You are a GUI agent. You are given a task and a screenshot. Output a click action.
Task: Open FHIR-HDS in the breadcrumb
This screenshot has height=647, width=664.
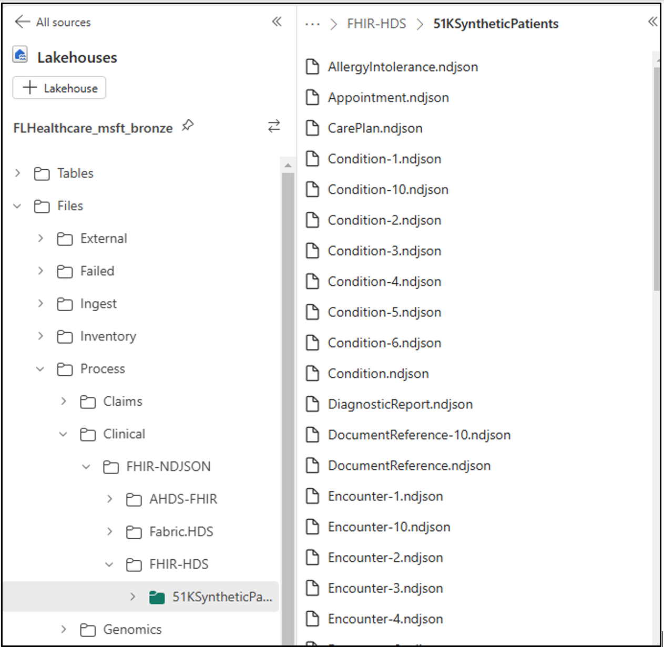coord(376,24)
